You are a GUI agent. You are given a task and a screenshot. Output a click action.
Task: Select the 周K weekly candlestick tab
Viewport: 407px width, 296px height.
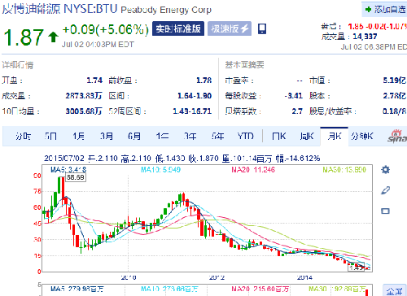pyautogui.click(x=307, y=136)
